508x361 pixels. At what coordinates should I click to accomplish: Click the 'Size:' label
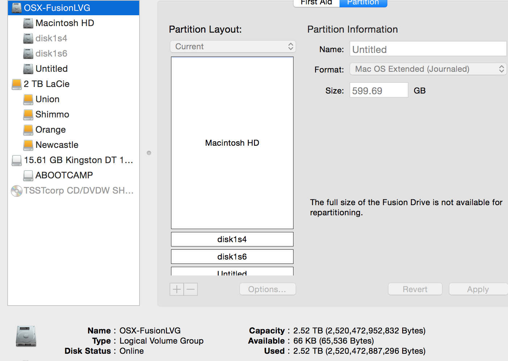(x=335, y=91)
